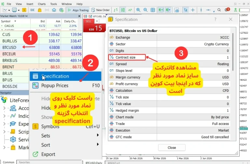This screenshot has height=164, width=250.
Task: Click the profiles chart icon
Action: tap(14, 10)
